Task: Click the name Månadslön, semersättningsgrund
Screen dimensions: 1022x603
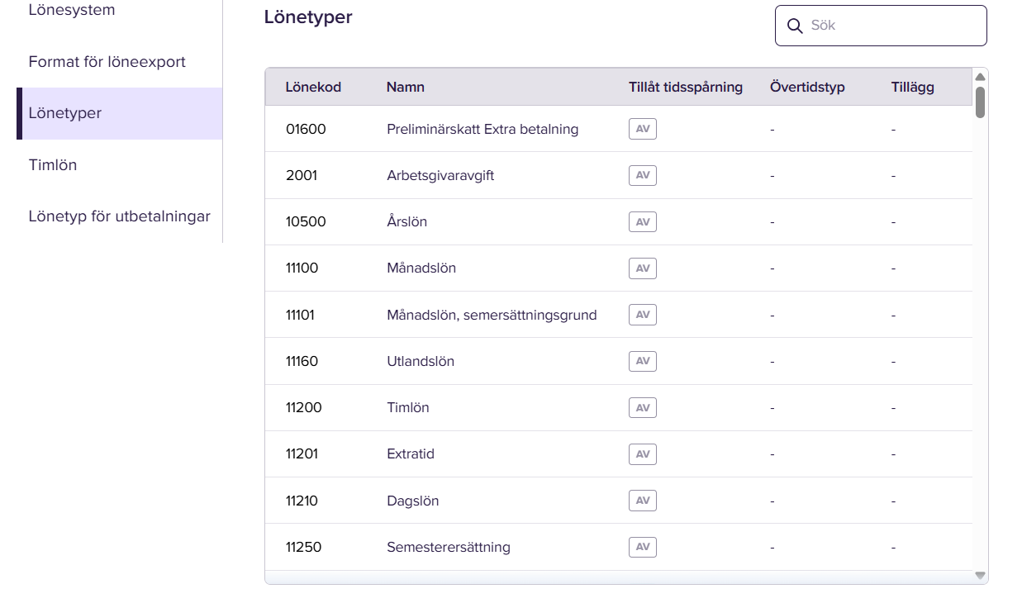Action: point(492,315)
